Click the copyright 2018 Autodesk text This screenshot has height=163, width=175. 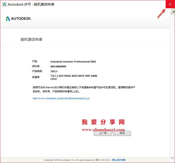click(x=69, y=160)
